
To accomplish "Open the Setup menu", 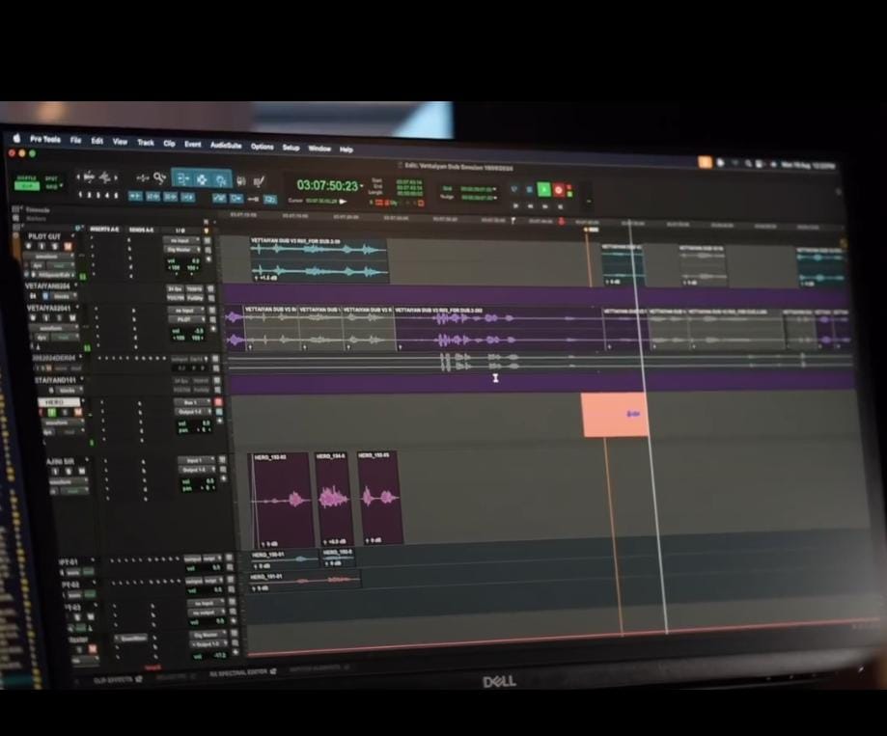I will (291, 148).
